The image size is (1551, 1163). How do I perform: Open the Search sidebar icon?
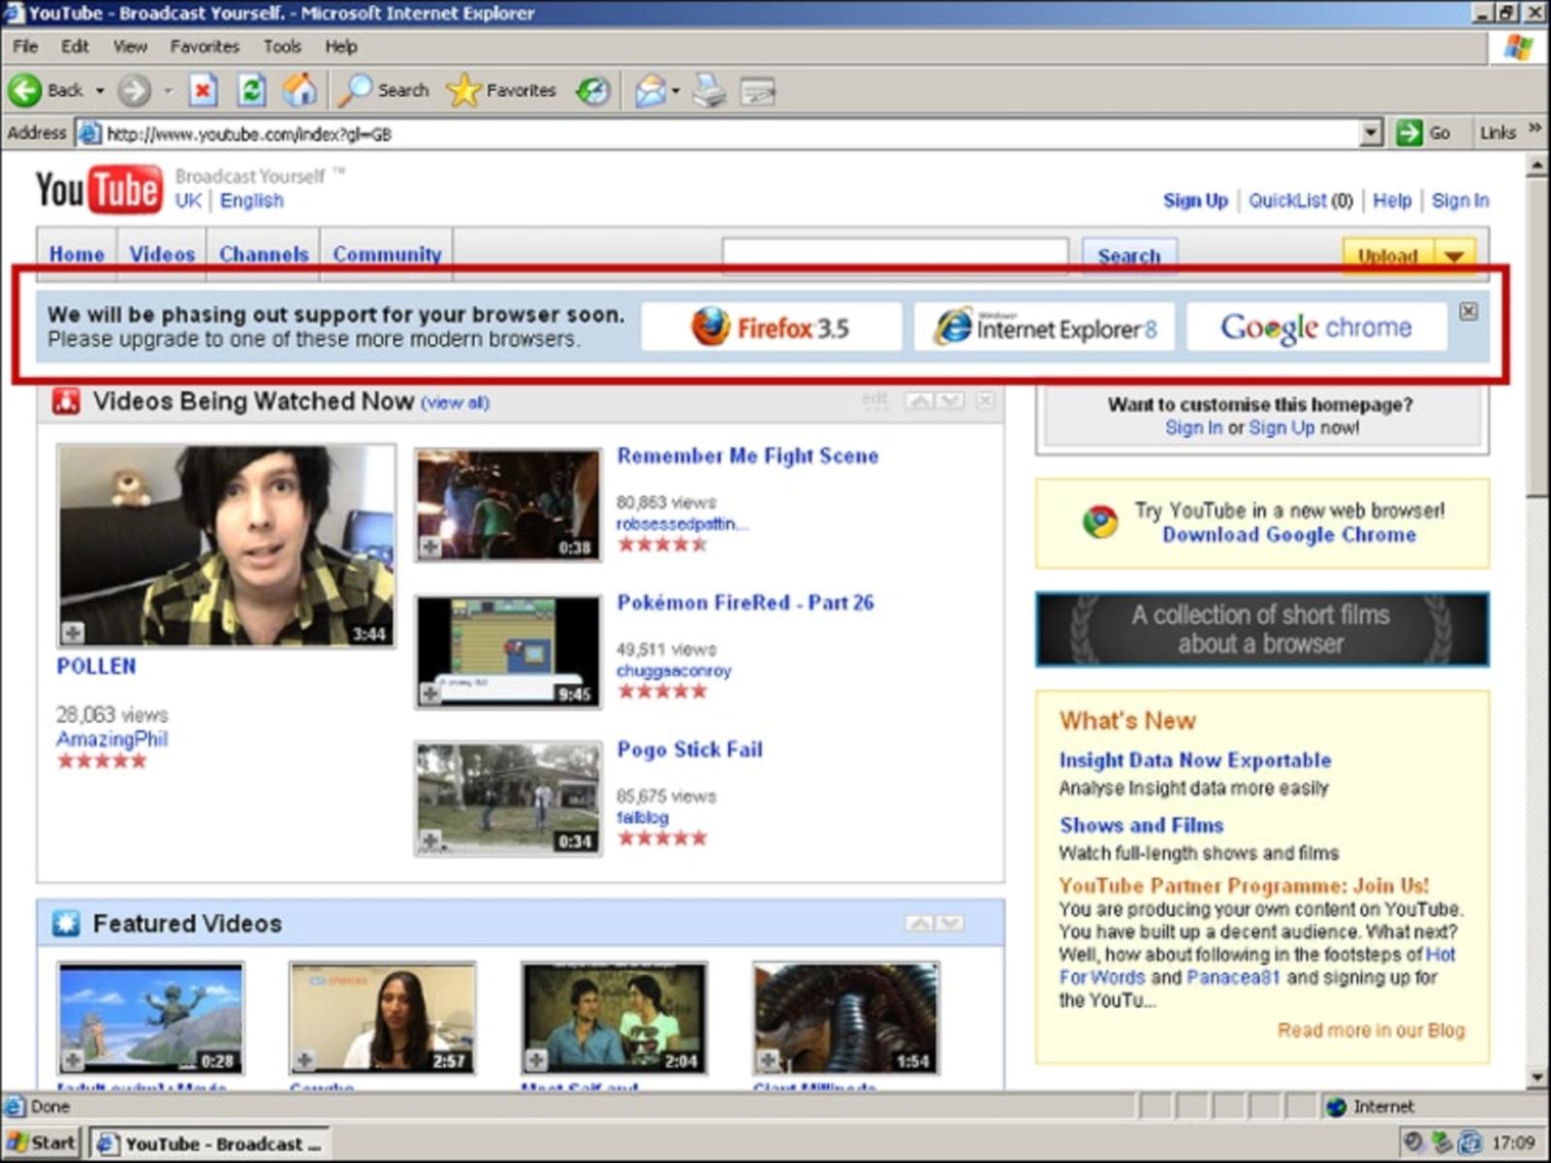click(359, 89)
